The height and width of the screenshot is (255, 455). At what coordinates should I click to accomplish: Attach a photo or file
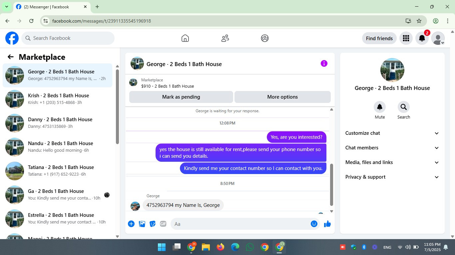tap(142, 224)
